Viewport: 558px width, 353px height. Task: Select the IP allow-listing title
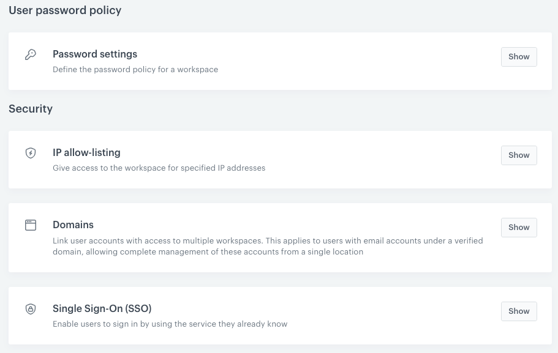coord(86,152)
